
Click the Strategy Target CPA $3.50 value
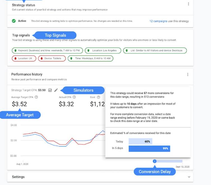[42, 90]
